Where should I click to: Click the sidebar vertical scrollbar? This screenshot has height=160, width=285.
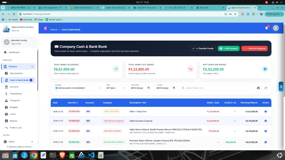click(x=38, y=70)
